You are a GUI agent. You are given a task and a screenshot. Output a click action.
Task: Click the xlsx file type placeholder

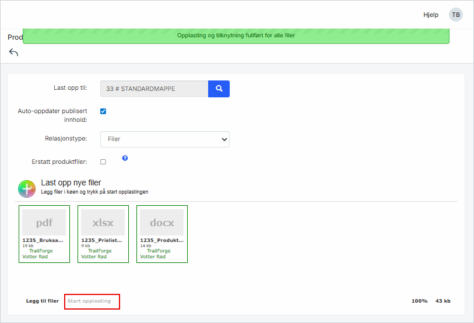(x=103, y=223)
